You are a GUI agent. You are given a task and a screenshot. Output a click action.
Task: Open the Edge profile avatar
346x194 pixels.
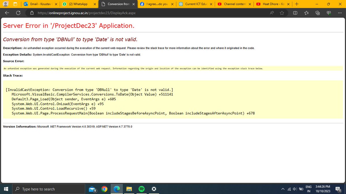[5, 4]
